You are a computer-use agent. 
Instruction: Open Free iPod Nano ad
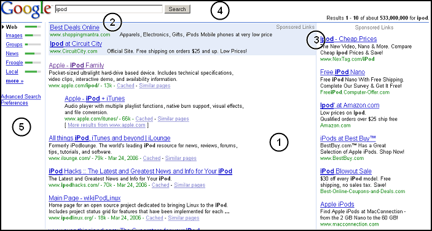tap(342, 72)
